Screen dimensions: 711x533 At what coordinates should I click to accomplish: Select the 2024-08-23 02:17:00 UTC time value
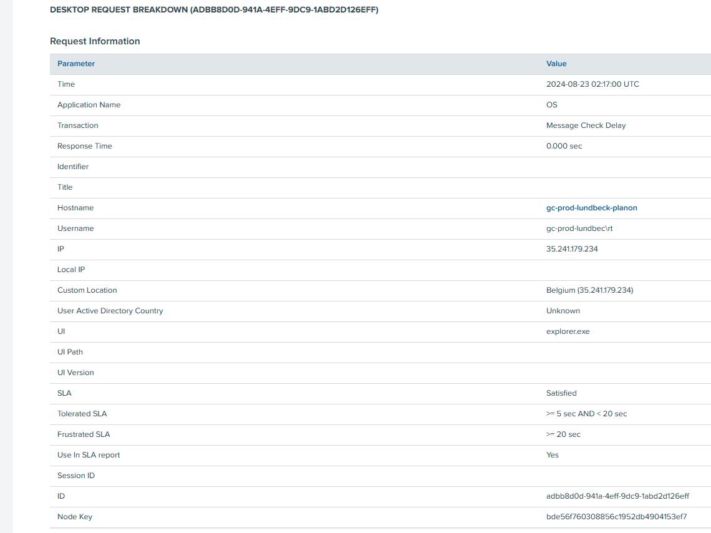coord(592,84)
